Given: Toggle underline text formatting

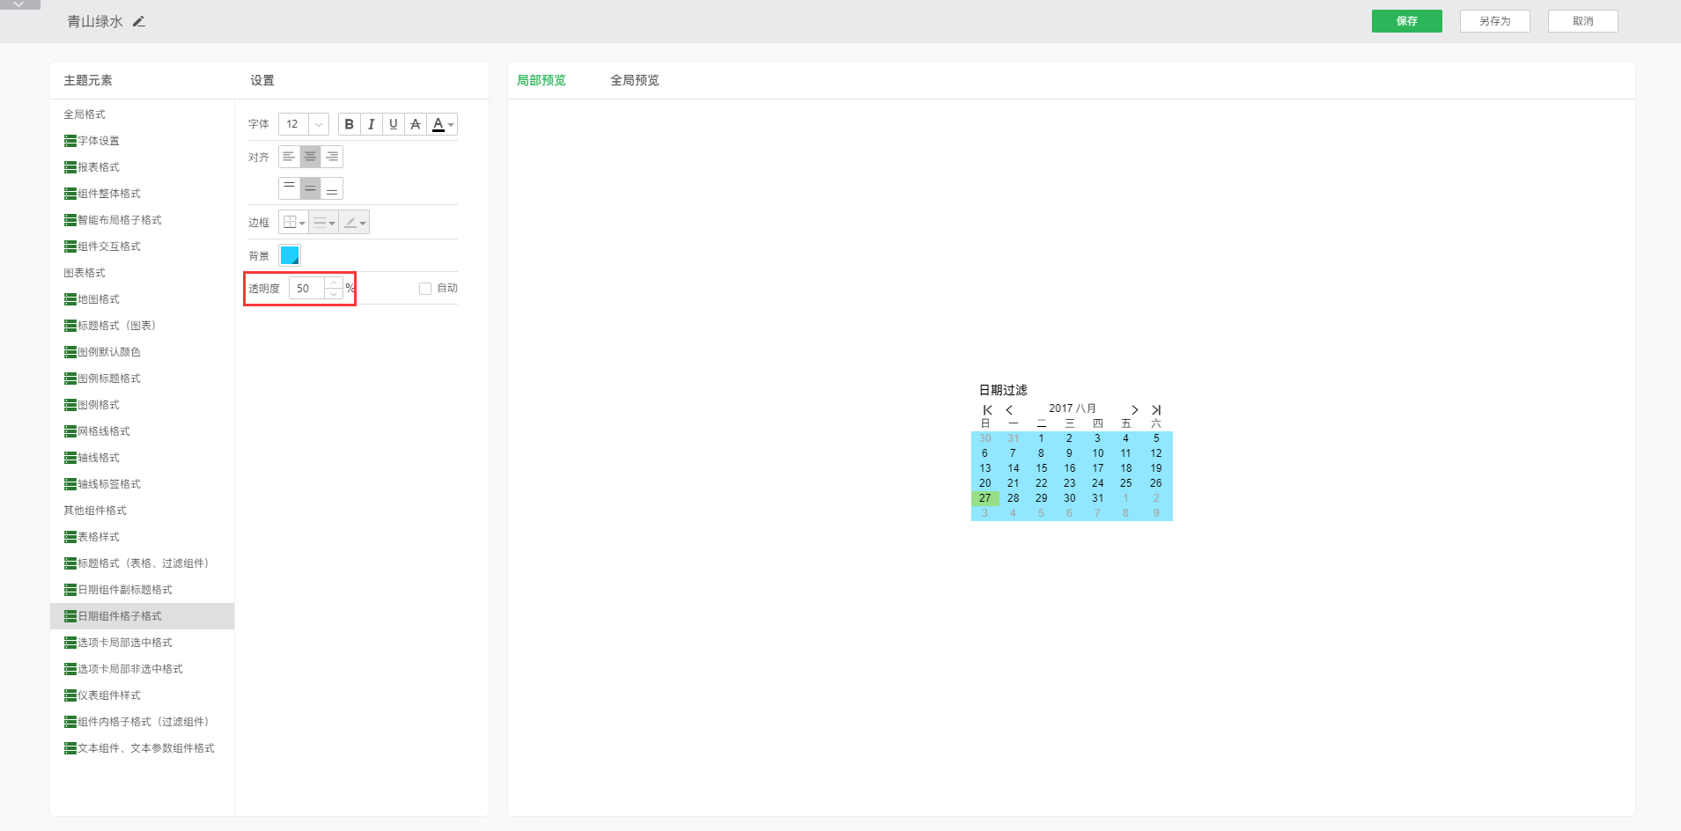Looking at the screenshot, I should tap(394, 124).
